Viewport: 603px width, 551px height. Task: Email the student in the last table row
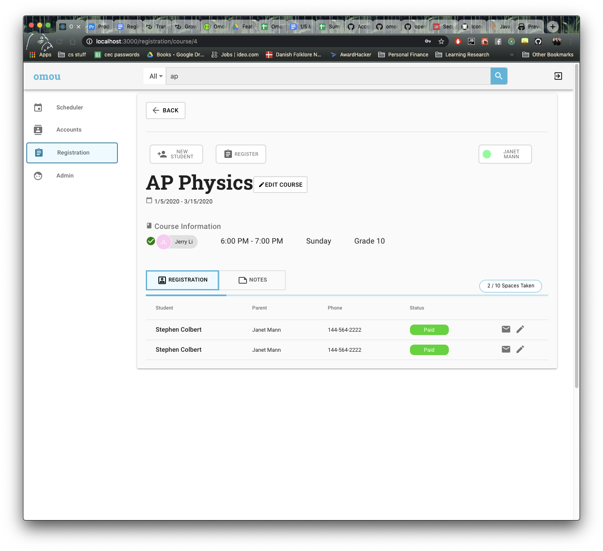(506, 349)
